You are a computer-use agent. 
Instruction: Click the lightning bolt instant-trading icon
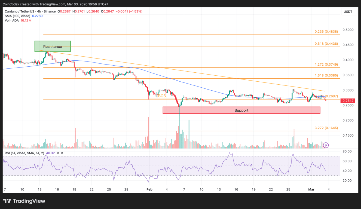tap(326, 145)
